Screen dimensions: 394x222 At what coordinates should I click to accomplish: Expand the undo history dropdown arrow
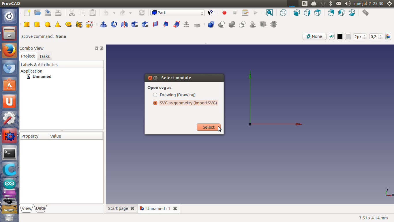114,13
